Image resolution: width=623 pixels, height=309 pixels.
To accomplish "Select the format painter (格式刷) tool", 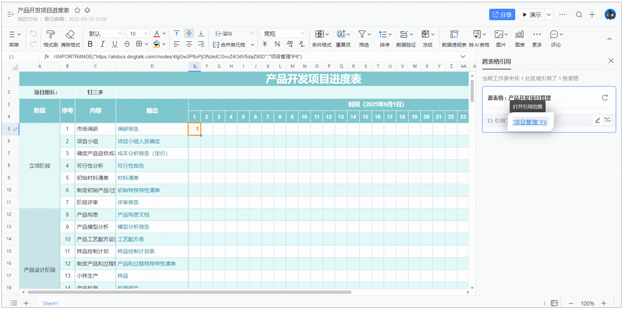I will click(x=51, y=35).
